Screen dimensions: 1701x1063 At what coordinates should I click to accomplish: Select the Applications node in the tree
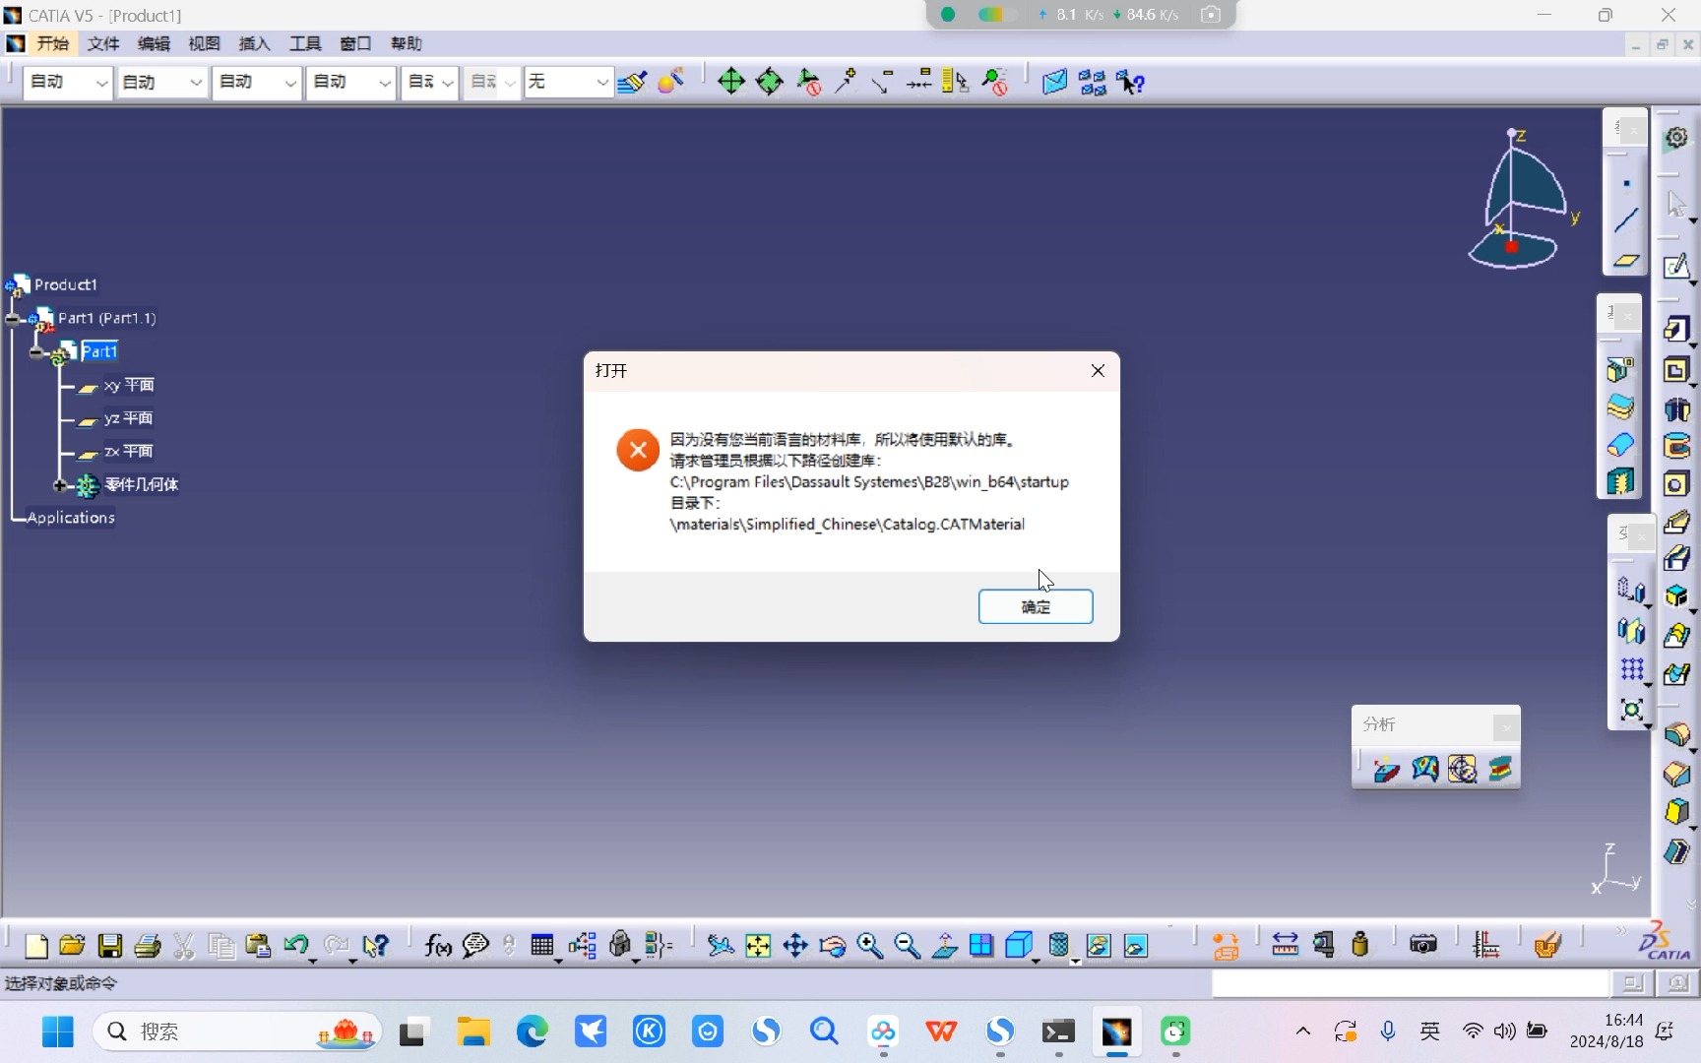point(71,518)
